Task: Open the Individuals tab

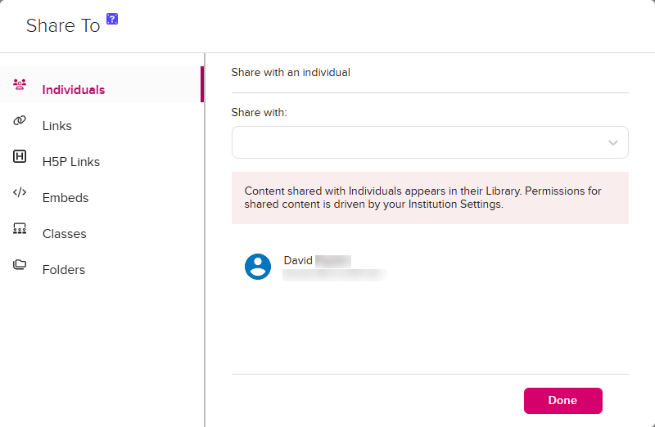Action: tap(74, 90)
